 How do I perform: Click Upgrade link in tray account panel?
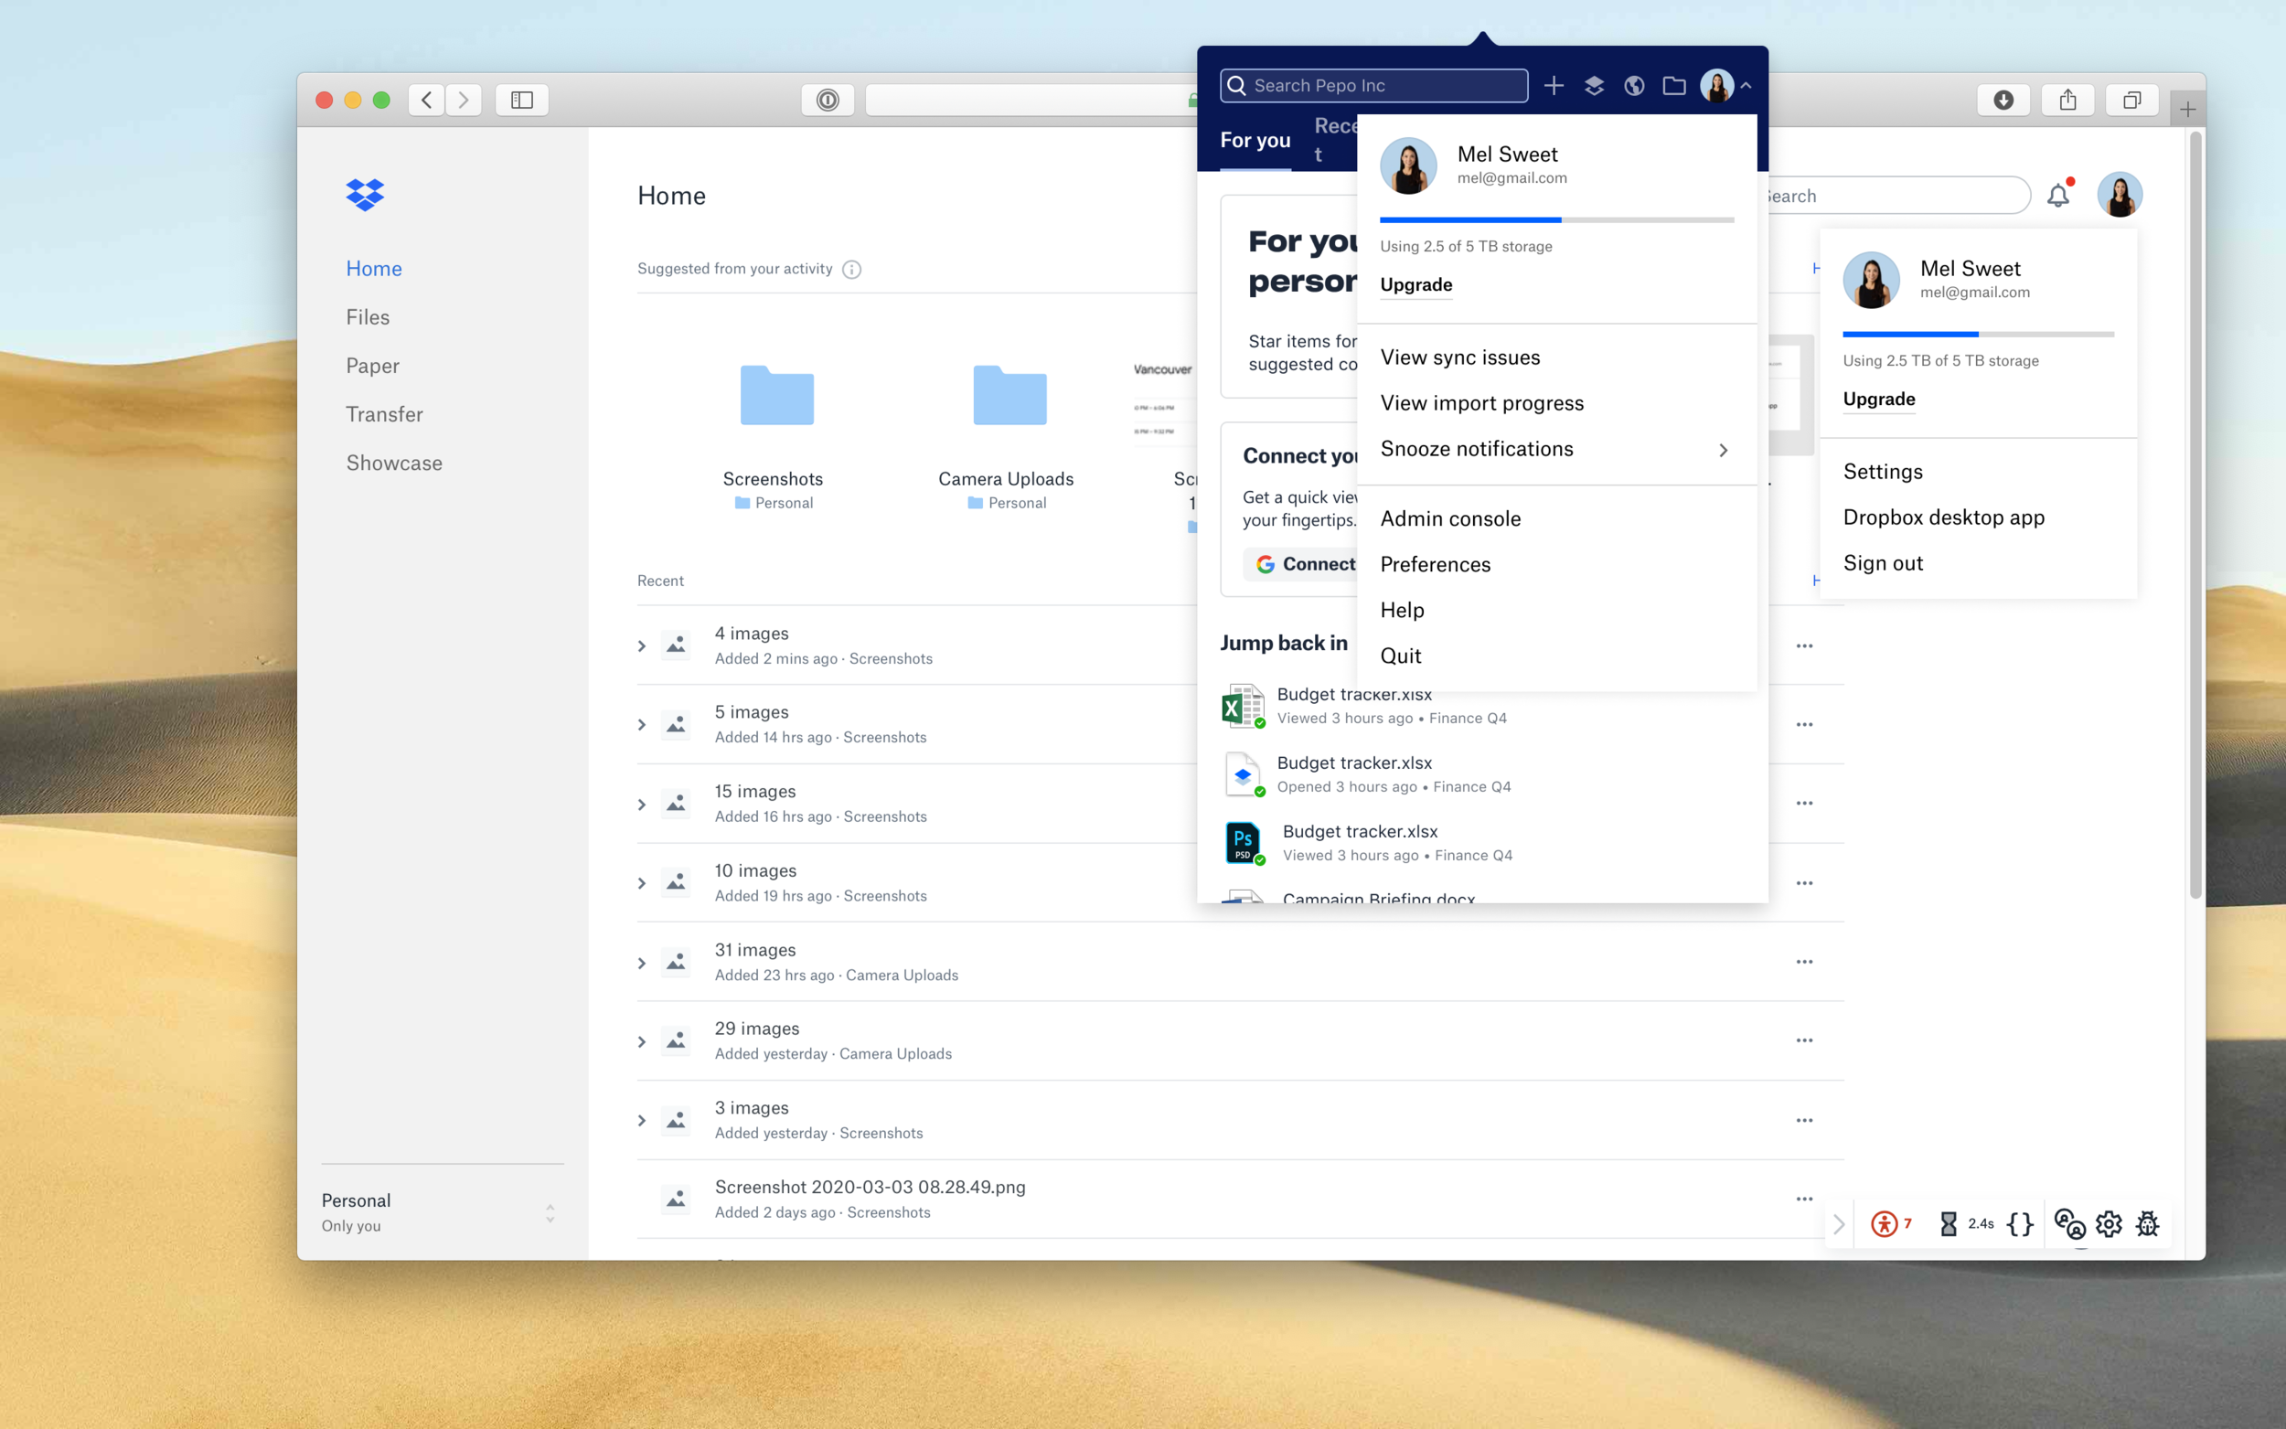[1415, 284]
